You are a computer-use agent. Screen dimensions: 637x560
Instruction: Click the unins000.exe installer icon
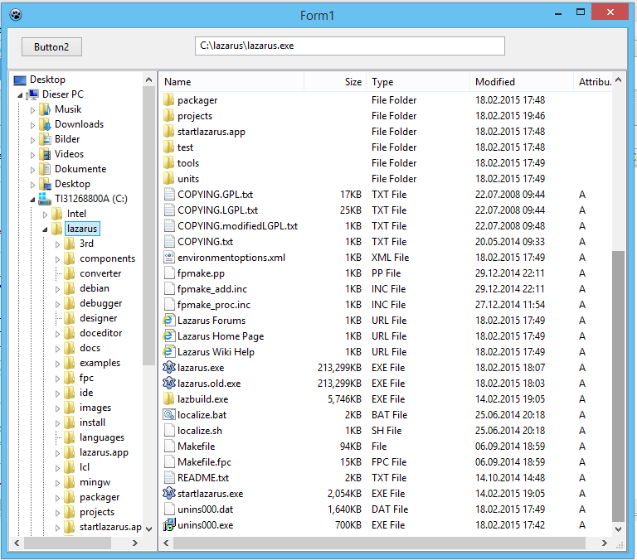(x=169, y=525)
